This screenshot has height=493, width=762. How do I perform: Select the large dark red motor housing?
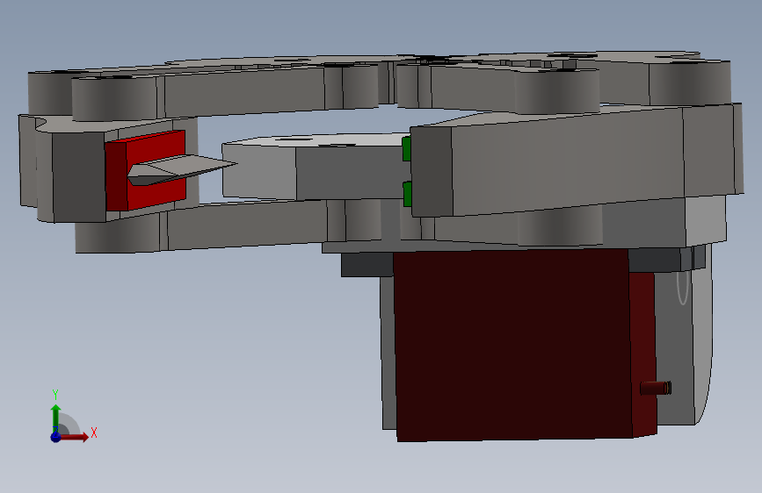512,345
